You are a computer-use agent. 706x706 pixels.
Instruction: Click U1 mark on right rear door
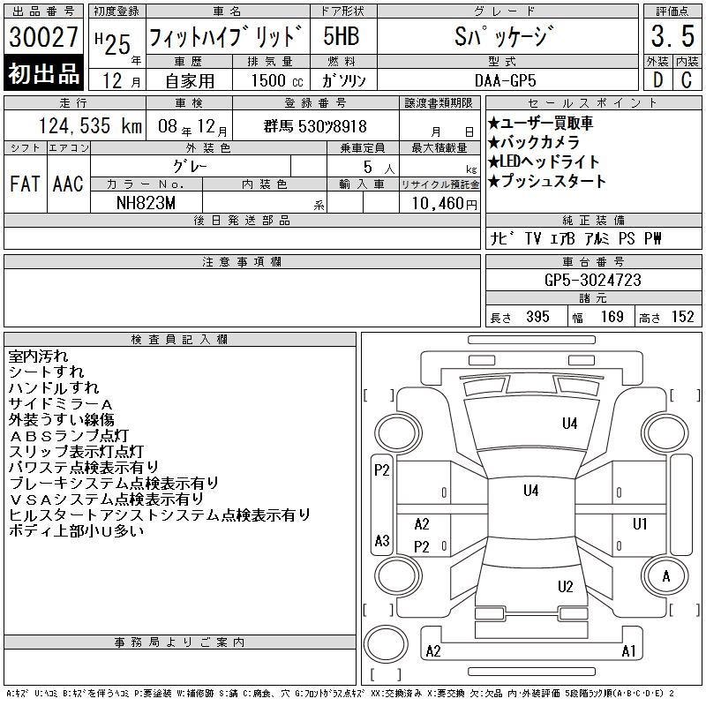coord(640,523)
